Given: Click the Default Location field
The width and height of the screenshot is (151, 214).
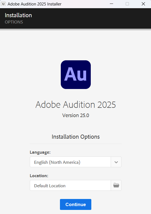Looking at the screenshot, I should pyautogui.click(x=70, y=185).
